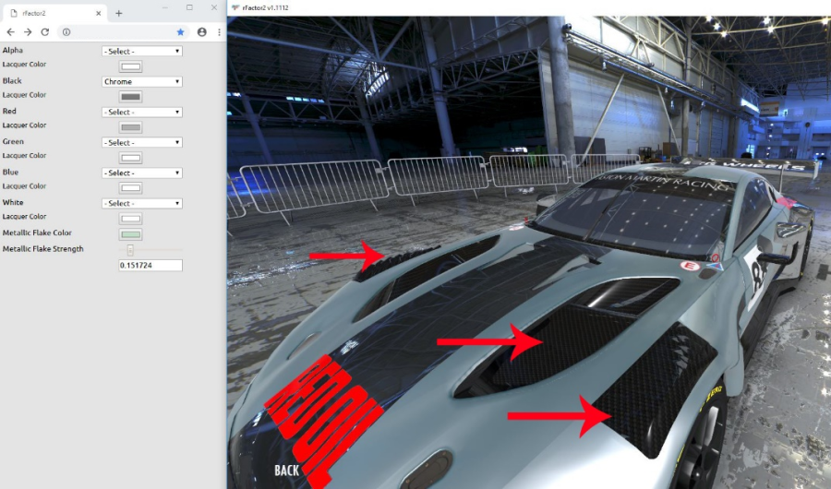Pick the Green lacquer color swatch
Viewport: 831px width, 489px height.
pyautogui.click(x=130, y=158)
